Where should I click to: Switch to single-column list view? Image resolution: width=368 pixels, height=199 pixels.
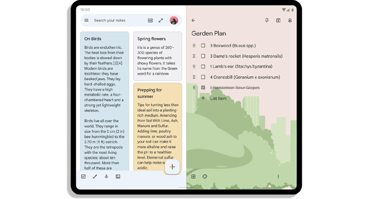click(150, 20)
